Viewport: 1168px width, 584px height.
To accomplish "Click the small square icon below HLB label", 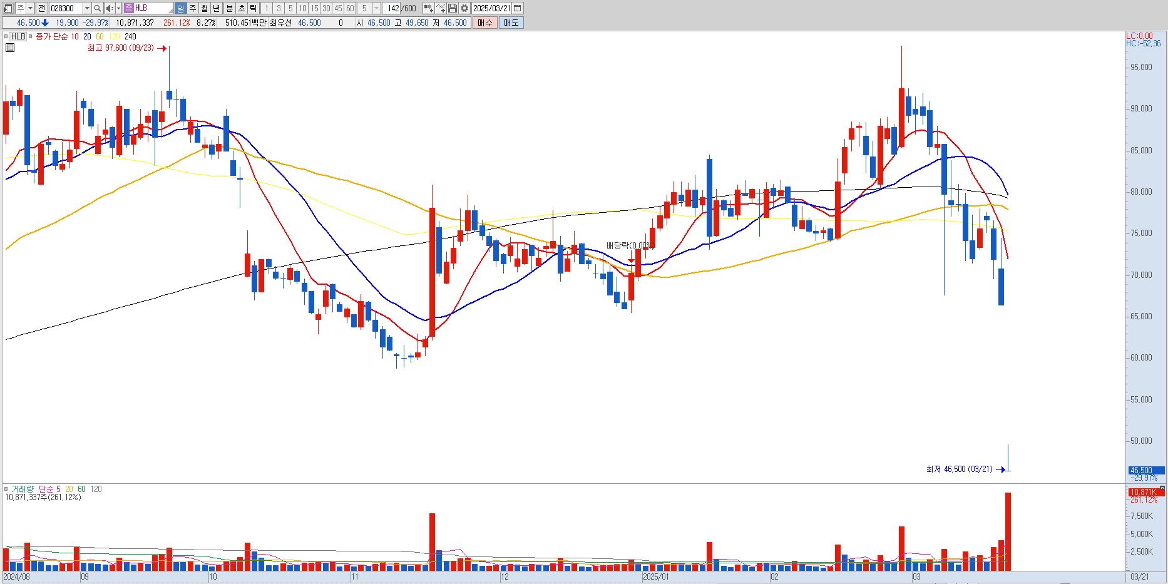I will [x=9, y=48].
